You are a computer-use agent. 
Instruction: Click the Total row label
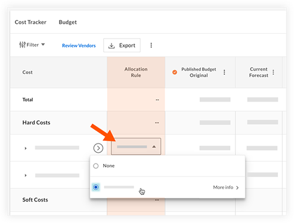point(27,99)
